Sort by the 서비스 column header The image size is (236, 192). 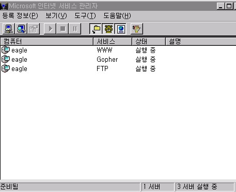click(x=113, y=41)
